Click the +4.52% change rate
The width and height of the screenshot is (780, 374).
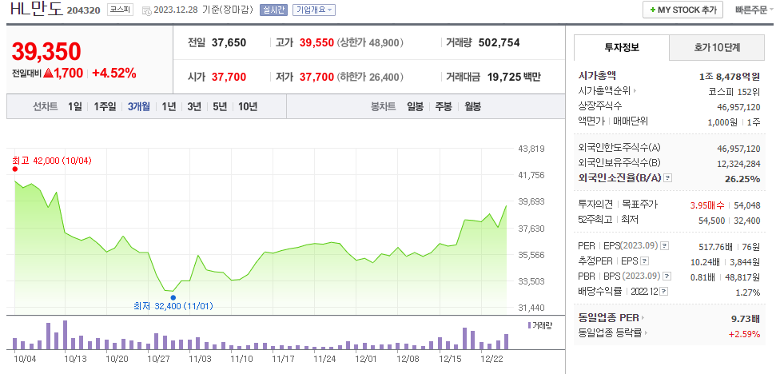(x=114, y=73)
